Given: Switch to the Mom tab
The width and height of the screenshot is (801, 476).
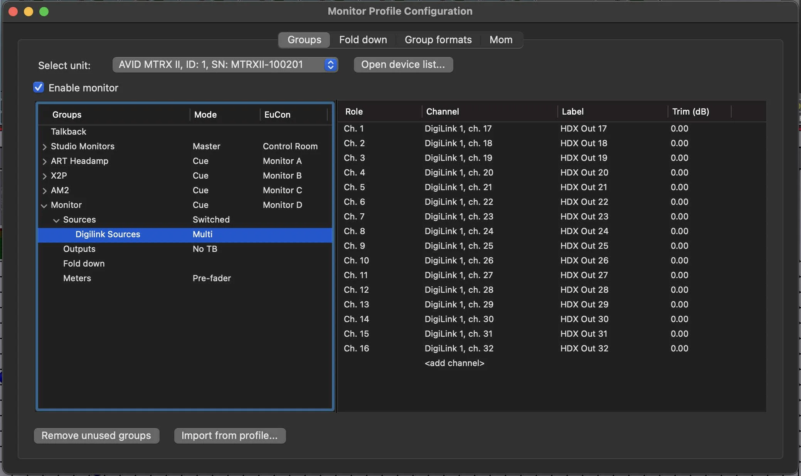Looking at the screenshot, I should (x=501, y=40).
